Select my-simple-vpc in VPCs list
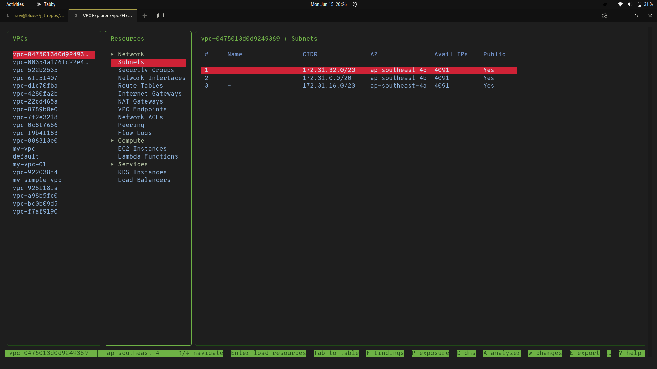Viewport: 657px width, 369px height. pos(37,180)
